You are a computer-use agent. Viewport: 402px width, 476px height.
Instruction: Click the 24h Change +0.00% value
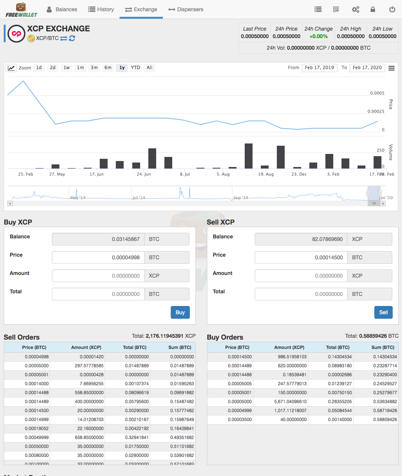(318, 36)
